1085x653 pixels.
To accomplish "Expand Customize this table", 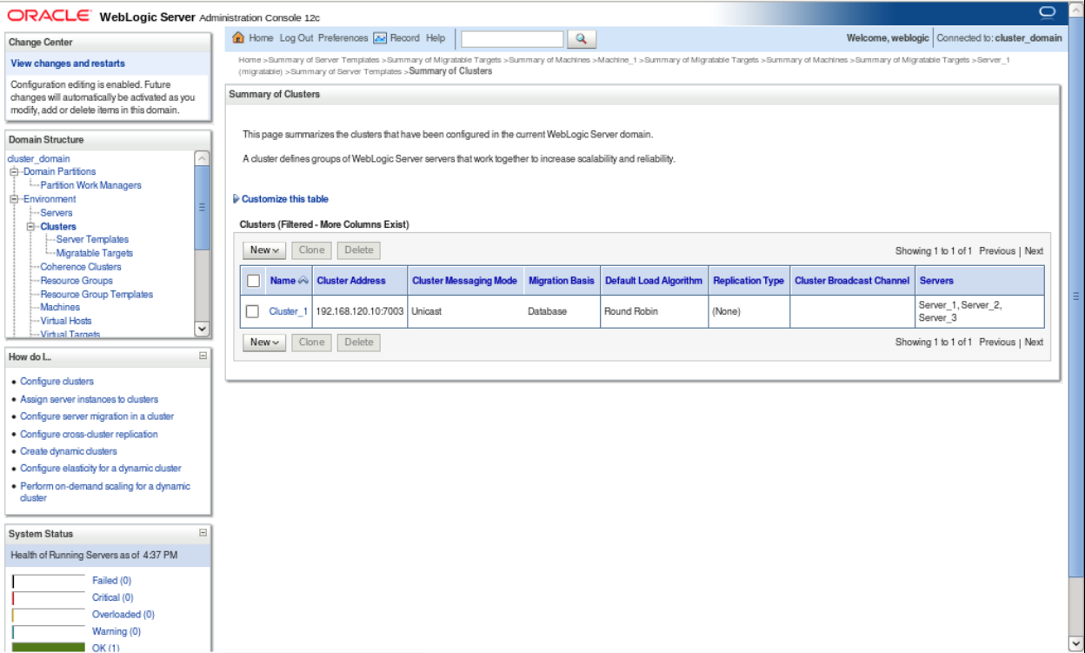I will 287,198.
